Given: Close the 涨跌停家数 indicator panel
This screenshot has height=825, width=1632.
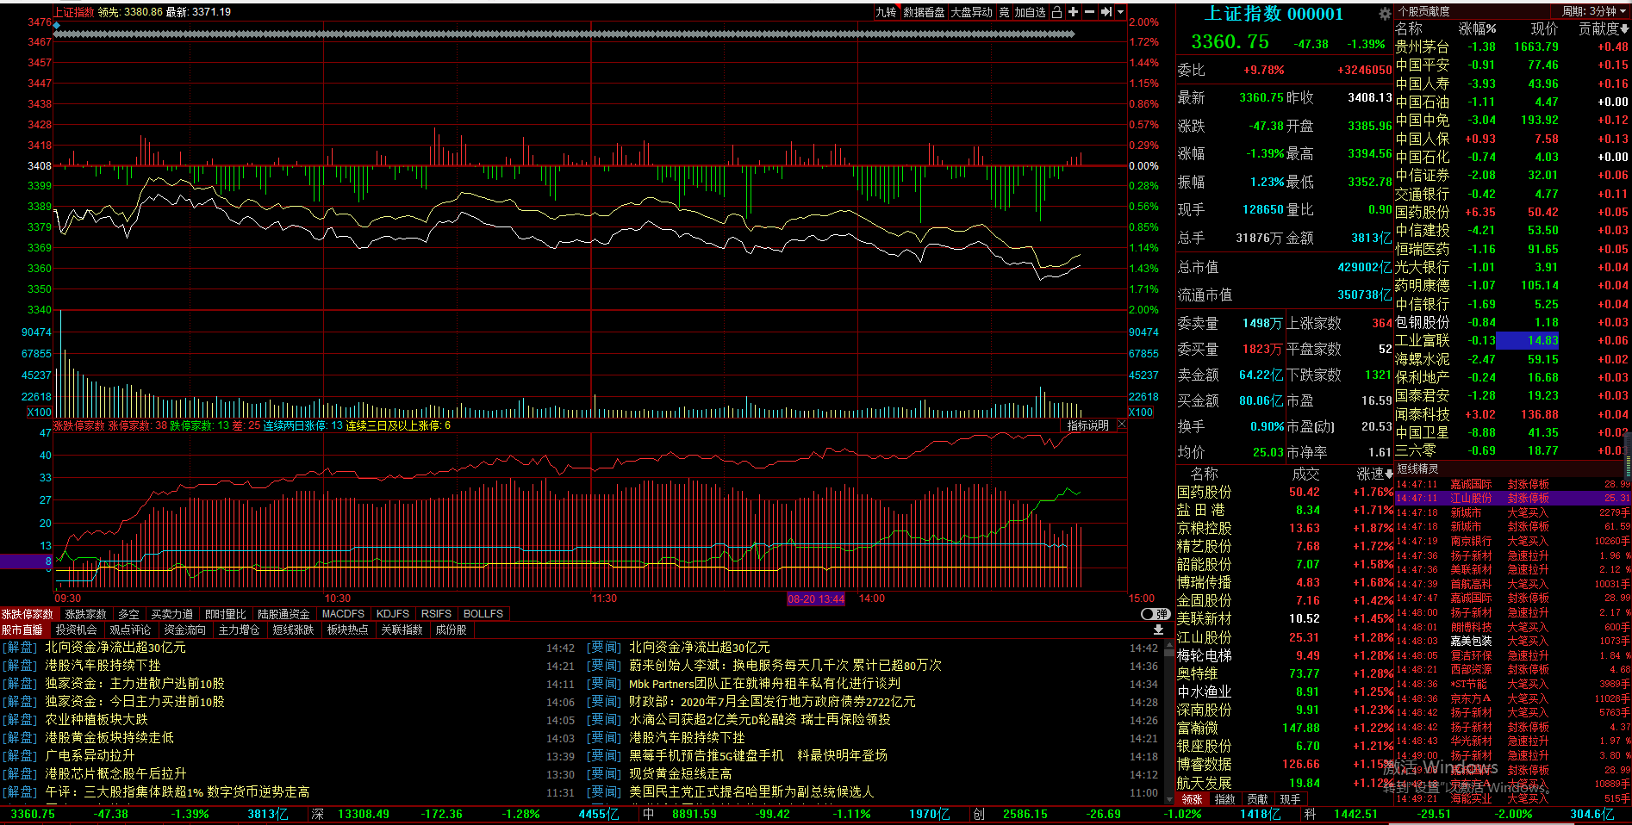Looking at the screenshot, I should [1121, 425].
